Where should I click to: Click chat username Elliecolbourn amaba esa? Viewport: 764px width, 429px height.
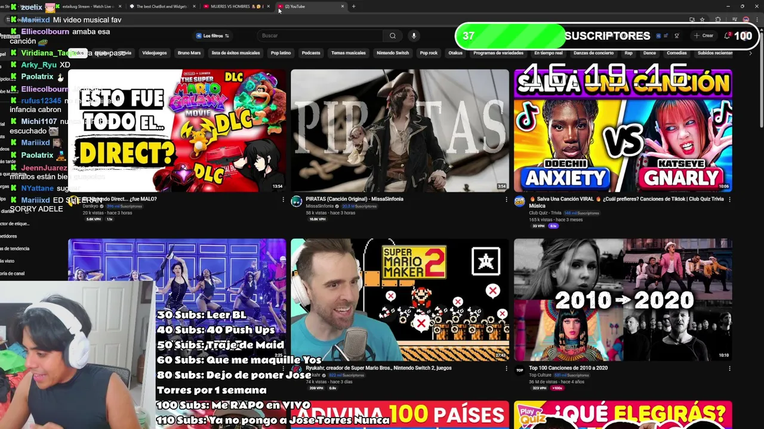(45, 32)
